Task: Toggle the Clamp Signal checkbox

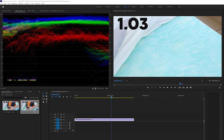Action: [96, 88]
